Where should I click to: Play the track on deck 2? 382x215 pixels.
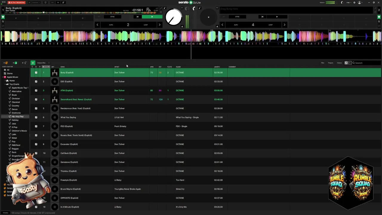tap(277, 17)
